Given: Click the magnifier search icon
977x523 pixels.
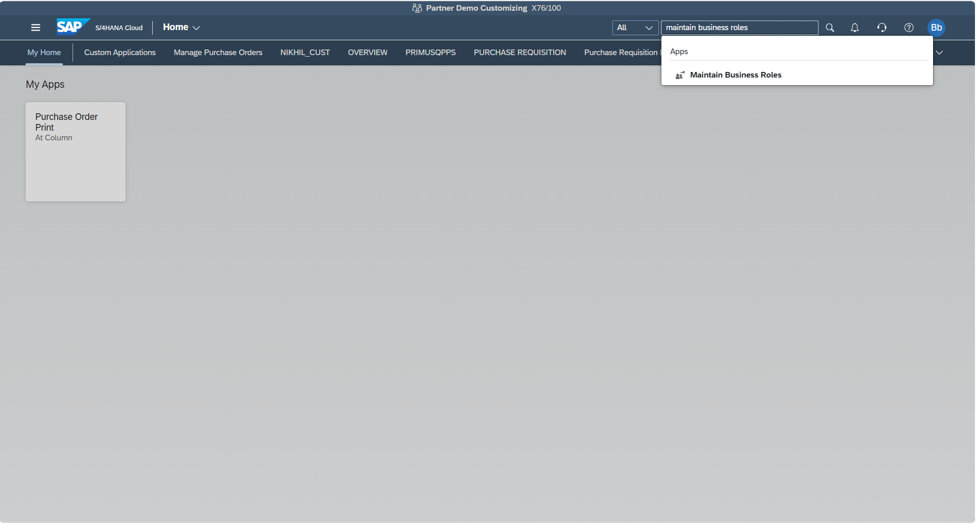Looking at the screenshot, I should 830,28.
